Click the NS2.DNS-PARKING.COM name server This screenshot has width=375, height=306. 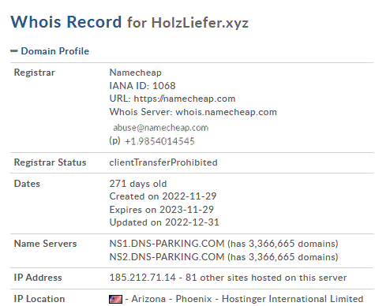[x=167, y=257]
